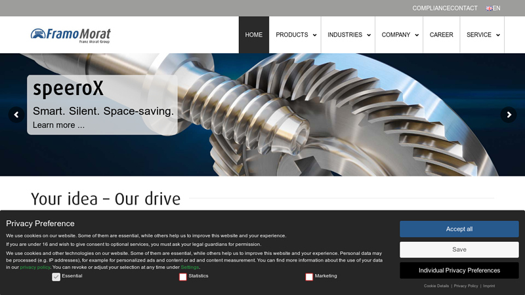Open the Company nav item
Viewport: 525px width, 295px height.
tap(396, 35)
